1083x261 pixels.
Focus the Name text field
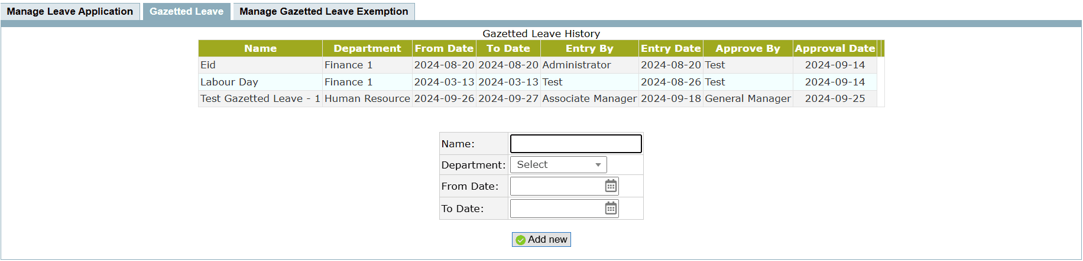(x=575, y=144)
